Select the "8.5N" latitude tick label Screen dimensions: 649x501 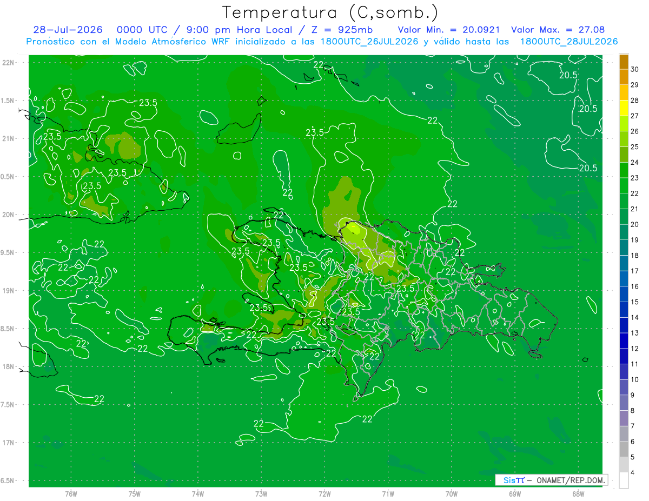(x=8, y=329)
